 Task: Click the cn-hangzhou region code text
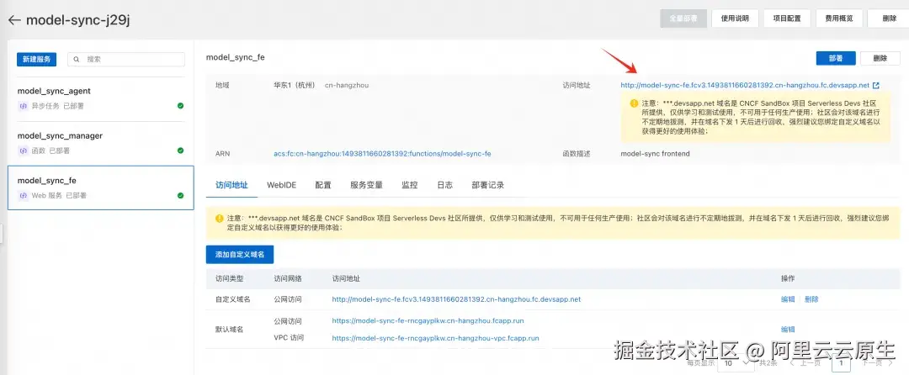coord(347,85)
